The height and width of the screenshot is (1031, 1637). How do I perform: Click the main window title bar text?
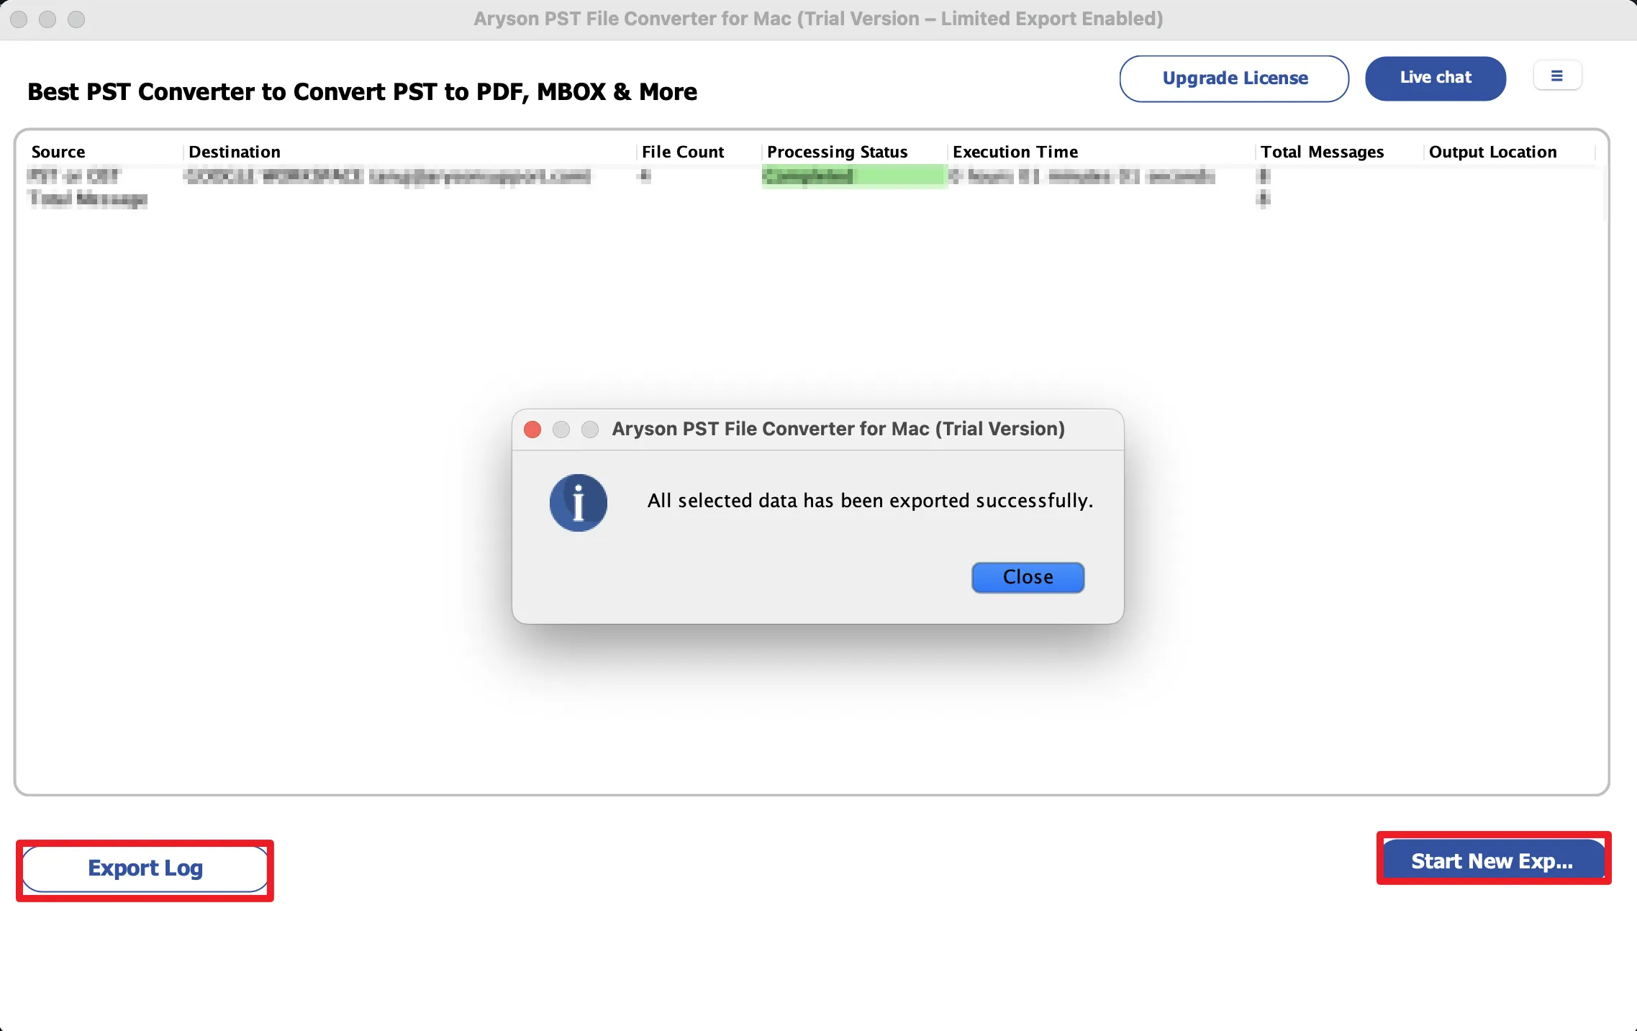[x=818, y=19]
